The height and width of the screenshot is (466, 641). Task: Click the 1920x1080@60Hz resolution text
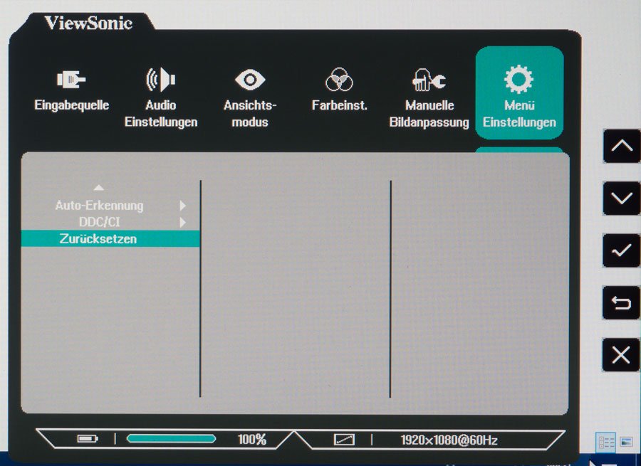click(x=449, y=440)
